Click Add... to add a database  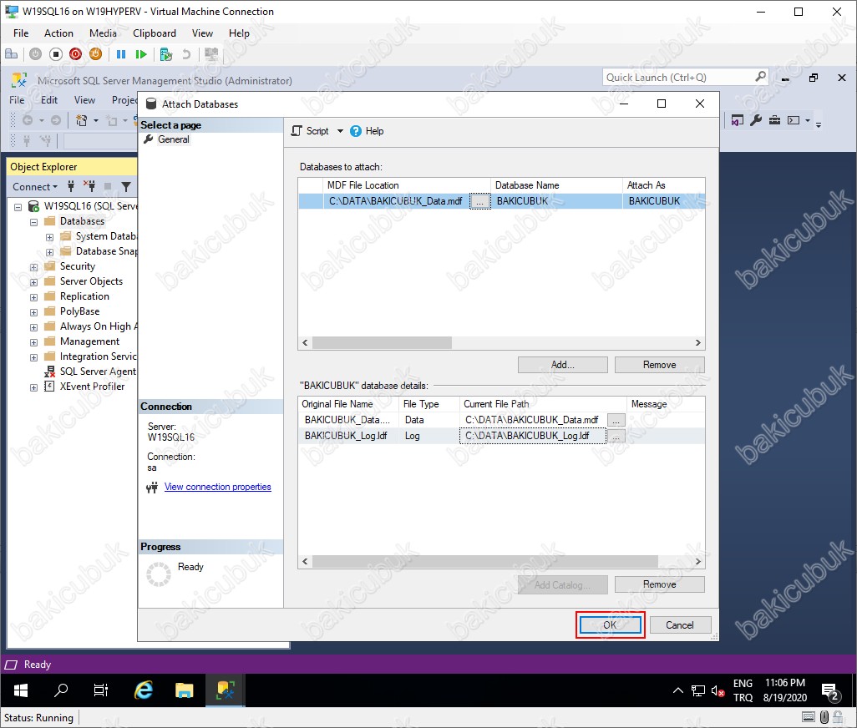point(562,365)
